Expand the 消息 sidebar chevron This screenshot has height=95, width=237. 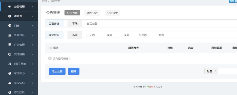pyautogui.click(x=32, y=26)
